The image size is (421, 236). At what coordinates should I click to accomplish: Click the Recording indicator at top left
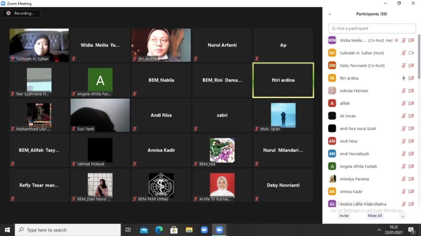click(x=21, y=13)
